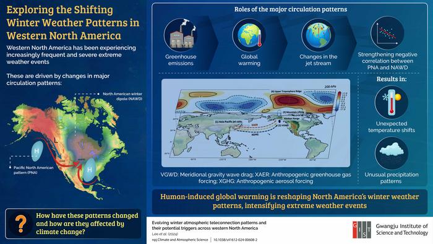Click the H marker over southeastern North America
This screenshot has width=433, height=244.
90,170
